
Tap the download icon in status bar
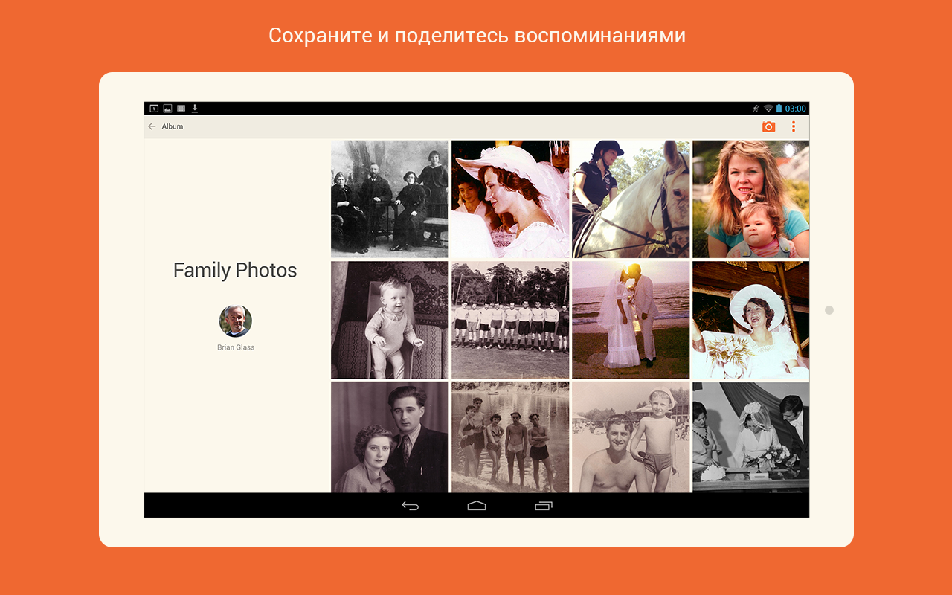point(195,109)
